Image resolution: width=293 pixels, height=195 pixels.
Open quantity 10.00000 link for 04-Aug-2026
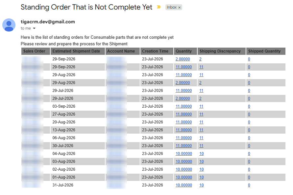[184, 154]
